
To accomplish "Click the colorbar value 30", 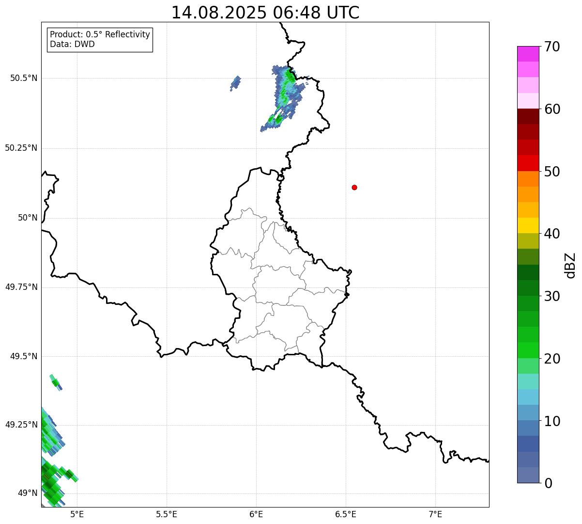I will pyautogui.click(x=552, y=296).
